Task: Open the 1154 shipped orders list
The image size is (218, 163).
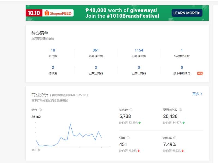Action: tap(139, 50)
